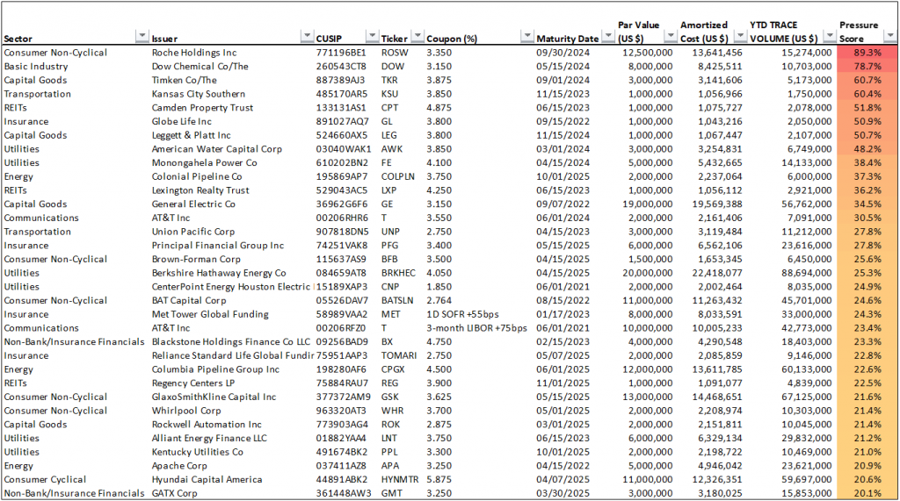Select the yellow 20.1% pressure score cell
This screenshot has height=501, width=900.
[x=867, y=493]
